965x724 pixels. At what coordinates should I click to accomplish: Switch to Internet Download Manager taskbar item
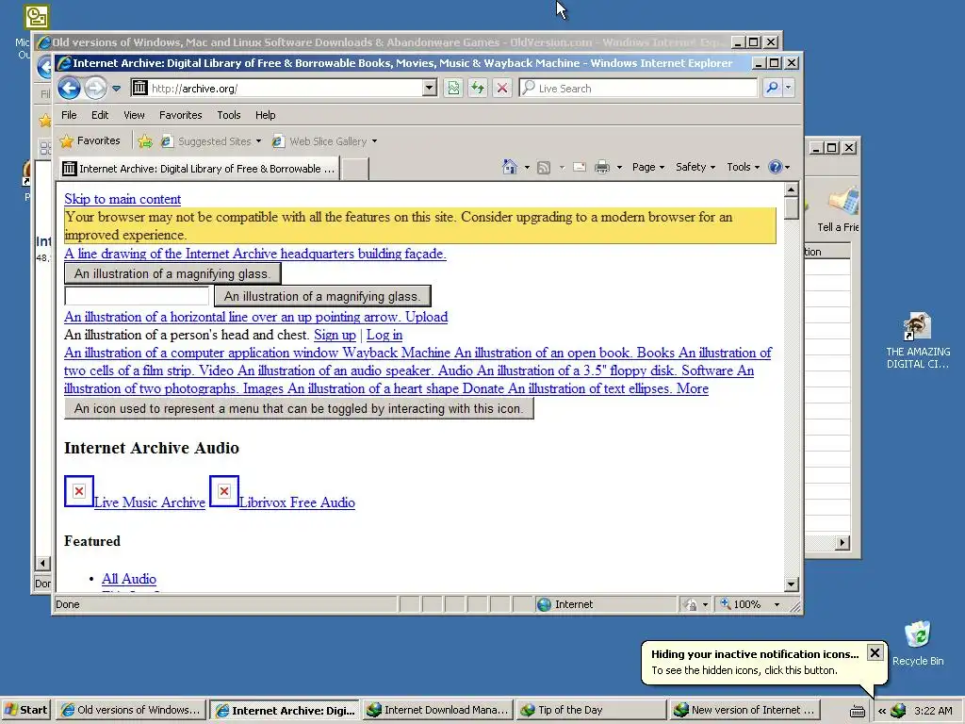click(x=437, y=710)
